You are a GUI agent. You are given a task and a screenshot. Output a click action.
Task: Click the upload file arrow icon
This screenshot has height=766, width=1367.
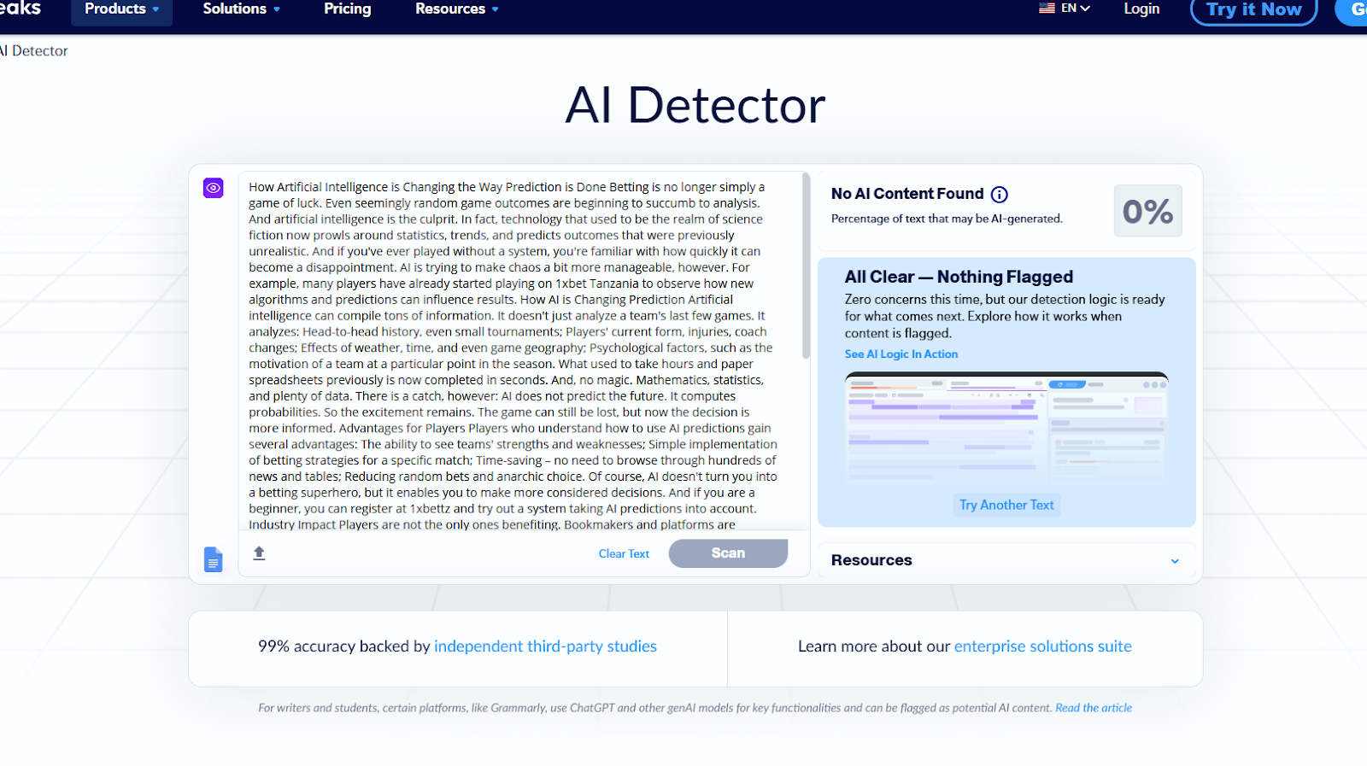[259, 553]
